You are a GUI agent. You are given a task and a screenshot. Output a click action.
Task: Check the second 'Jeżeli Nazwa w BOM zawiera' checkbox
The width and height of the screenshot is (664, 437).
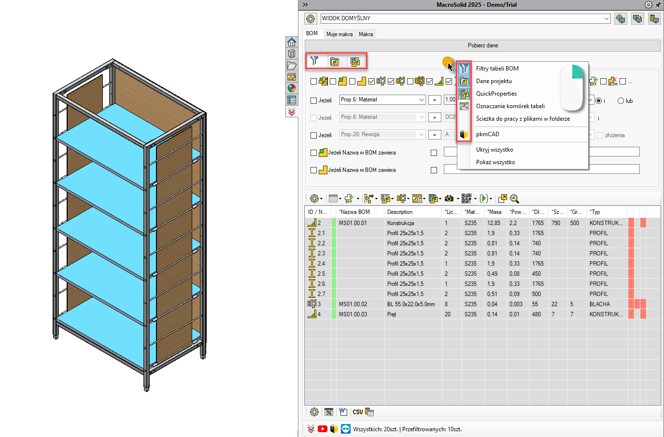pos(314,170)
